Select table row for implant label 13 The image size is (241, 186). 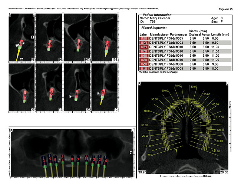click(184, 47)
